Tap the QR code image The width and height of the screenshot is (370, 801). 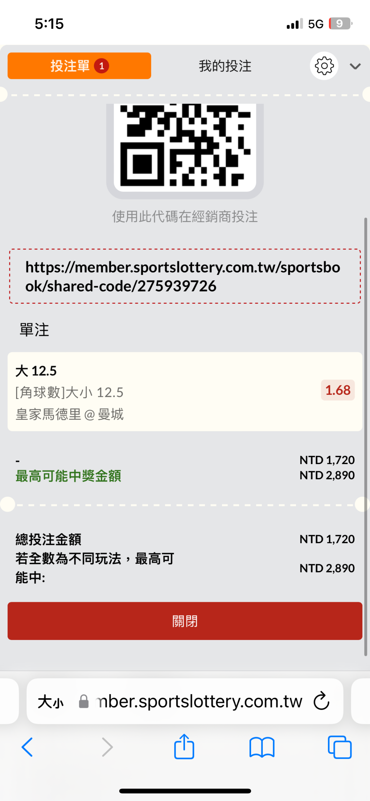185,146
